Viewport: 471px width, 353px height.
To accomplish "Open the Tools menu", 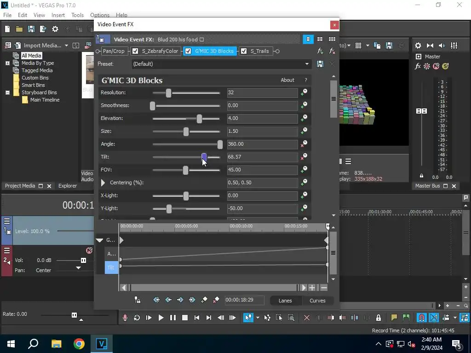I will (x=77, y=15).
